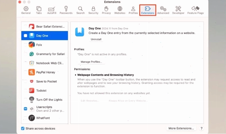Enable the WhatFont checkbox
Image resolution: width=226 pixels, height=134 pixels.
(x=25, y=118)
